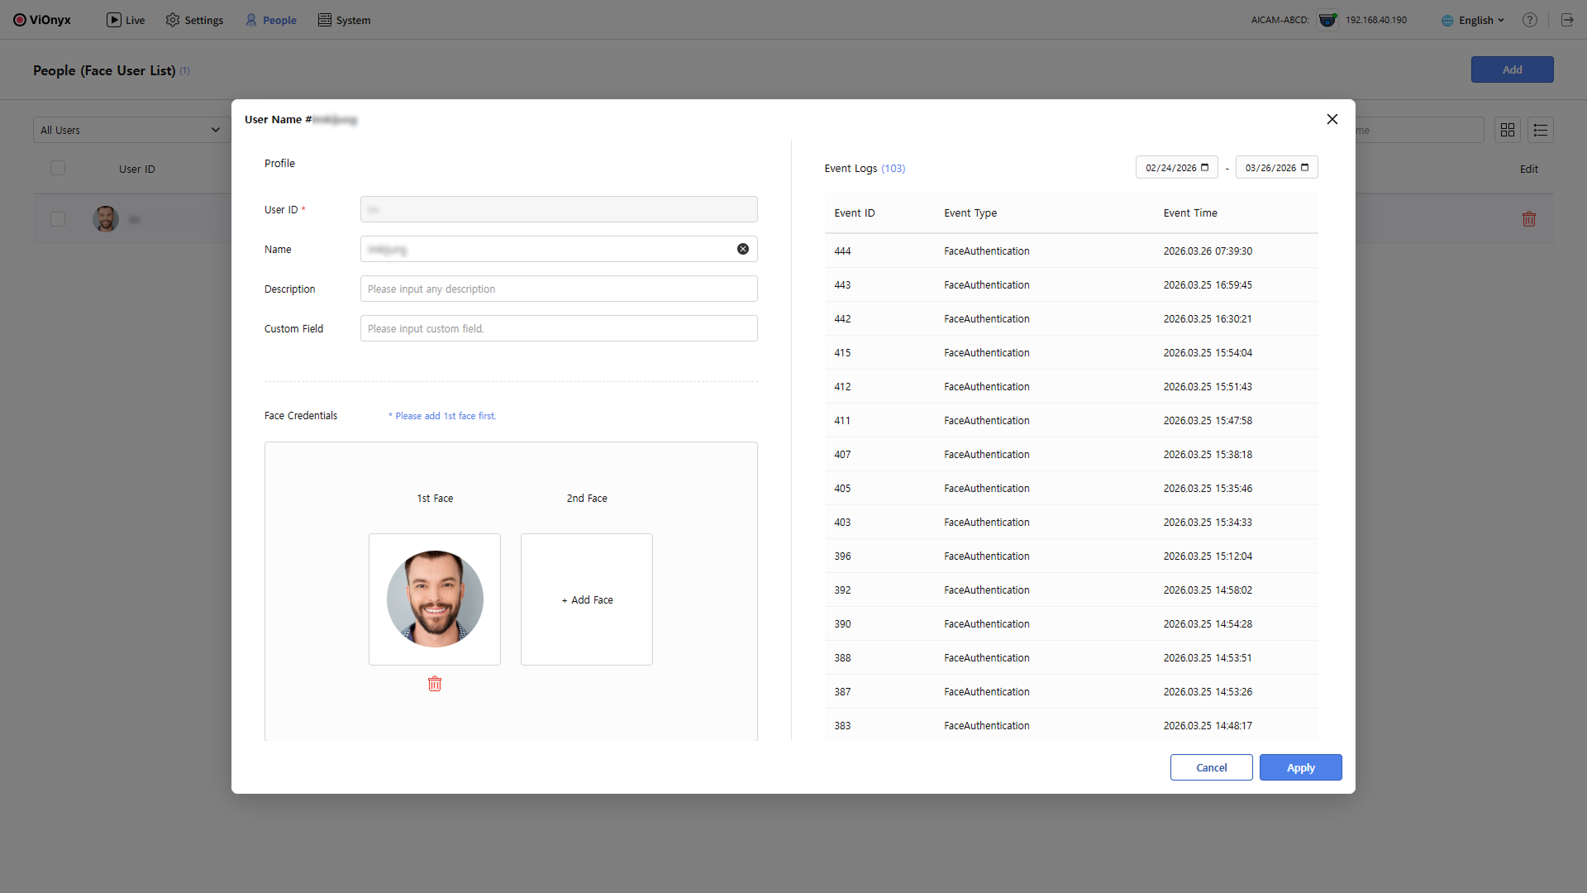Switch to the list view icon
The width and height of the screenshot is (1587, 893).
click(1541, 130)
